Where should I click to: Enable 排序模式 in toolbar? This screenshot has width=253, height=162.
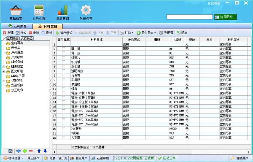pyautogui.click(x=64, y=33)
